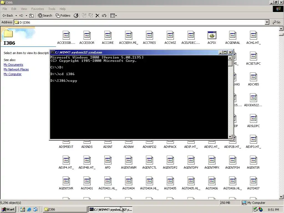Select the AGENTSVR file icon
The height and width of the screenshot is (213, 284).
click(66, 181)
